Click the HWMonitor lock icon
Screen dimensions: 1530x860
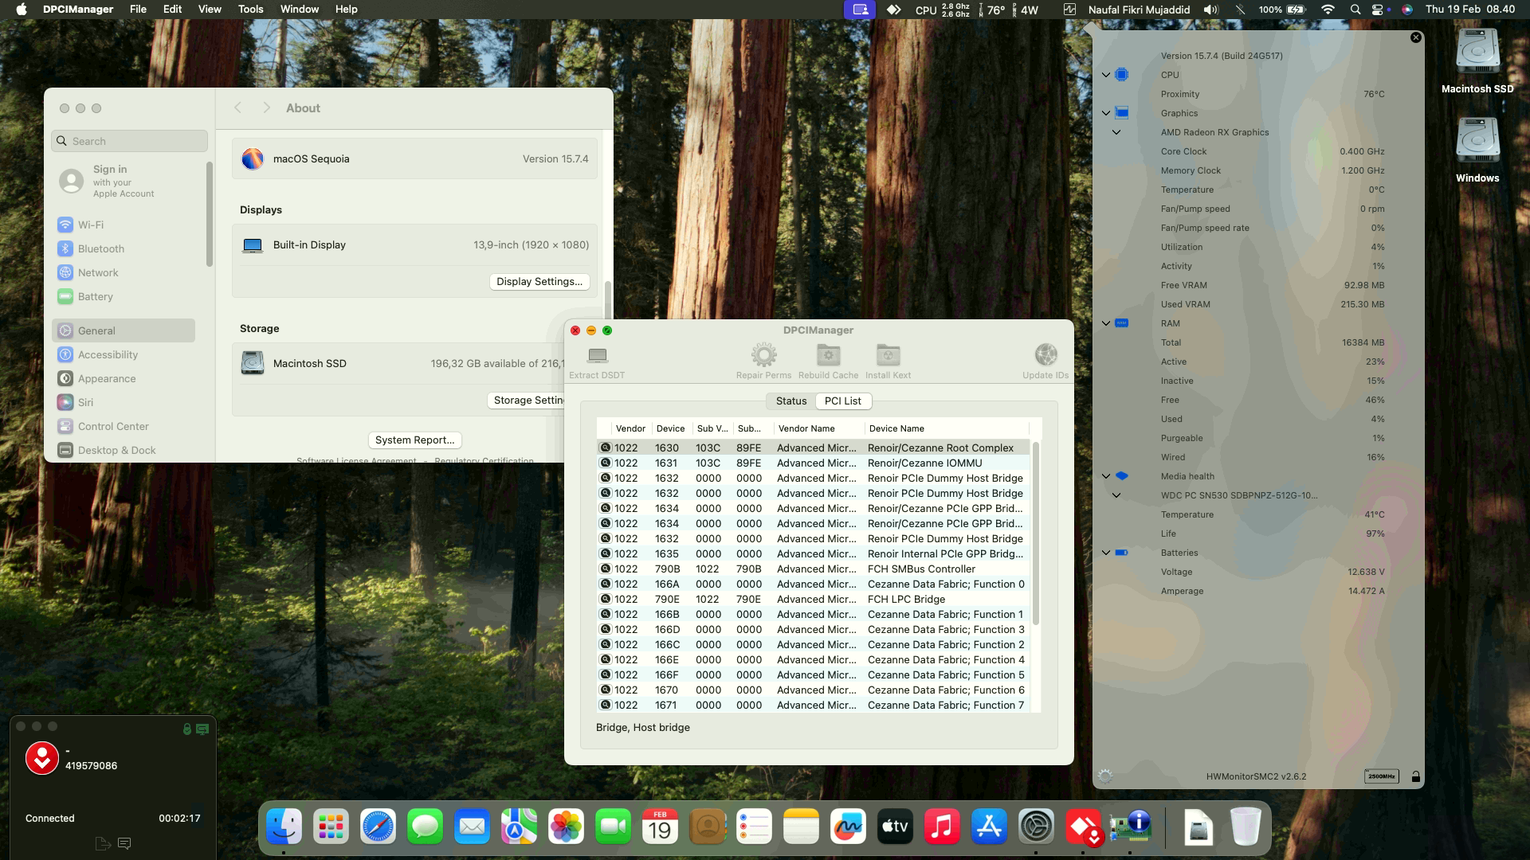pos(1415,776)
